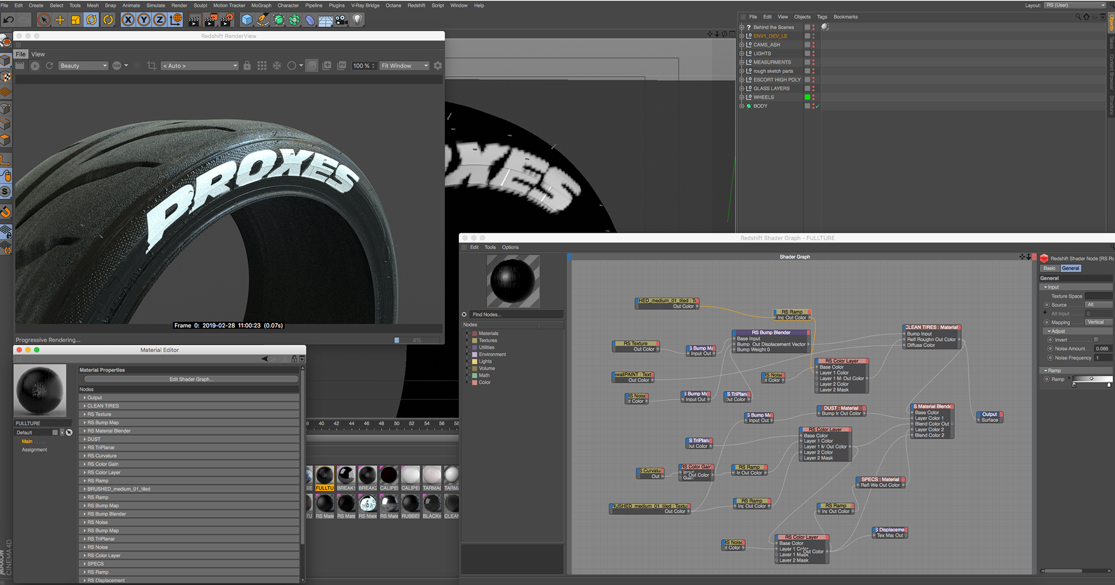Screen dimensions: 1115x585
Task: Select the Live Selection cursor tool
Action: [44, 20]
